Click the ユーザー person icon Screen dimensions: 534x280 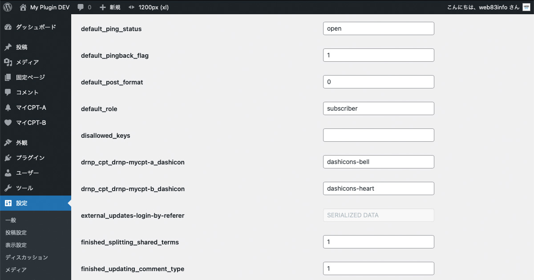(x=8, y=173)
